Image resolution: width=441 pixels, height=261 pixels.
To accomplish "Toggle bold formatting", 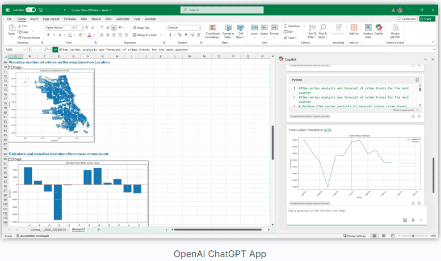I will 48,35.
